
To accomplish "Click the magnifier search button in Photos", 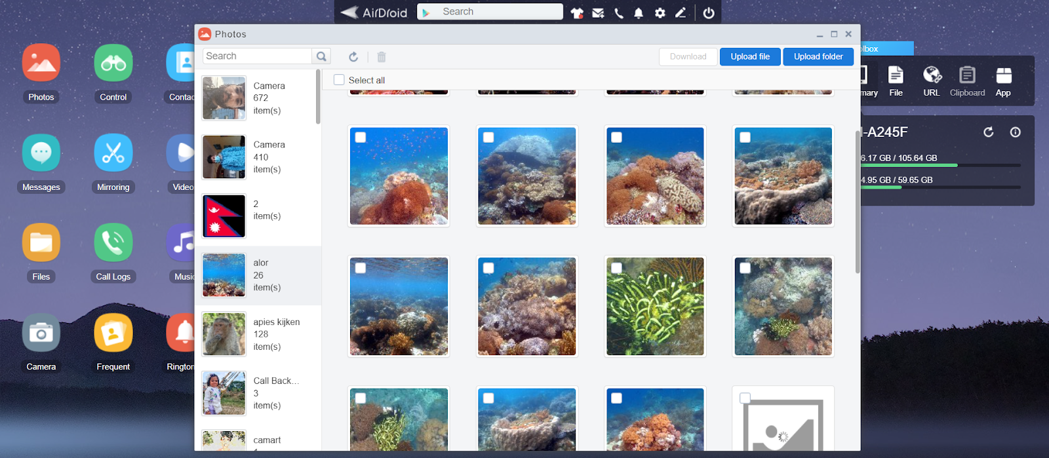I will (x=321, y=56).
